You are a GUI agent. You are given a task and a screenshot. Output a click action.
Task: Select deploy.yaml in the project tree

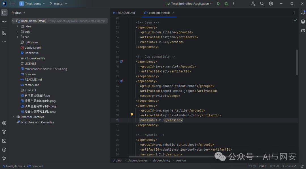pyautogui.click(x=31, y=48)
